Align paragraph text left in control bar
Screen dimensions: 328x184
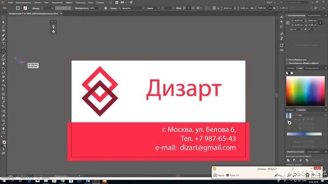point(184,8)
